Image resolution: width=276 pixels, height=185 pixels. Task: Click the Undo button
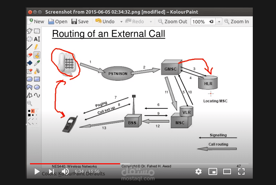click(x=105, y=21)
